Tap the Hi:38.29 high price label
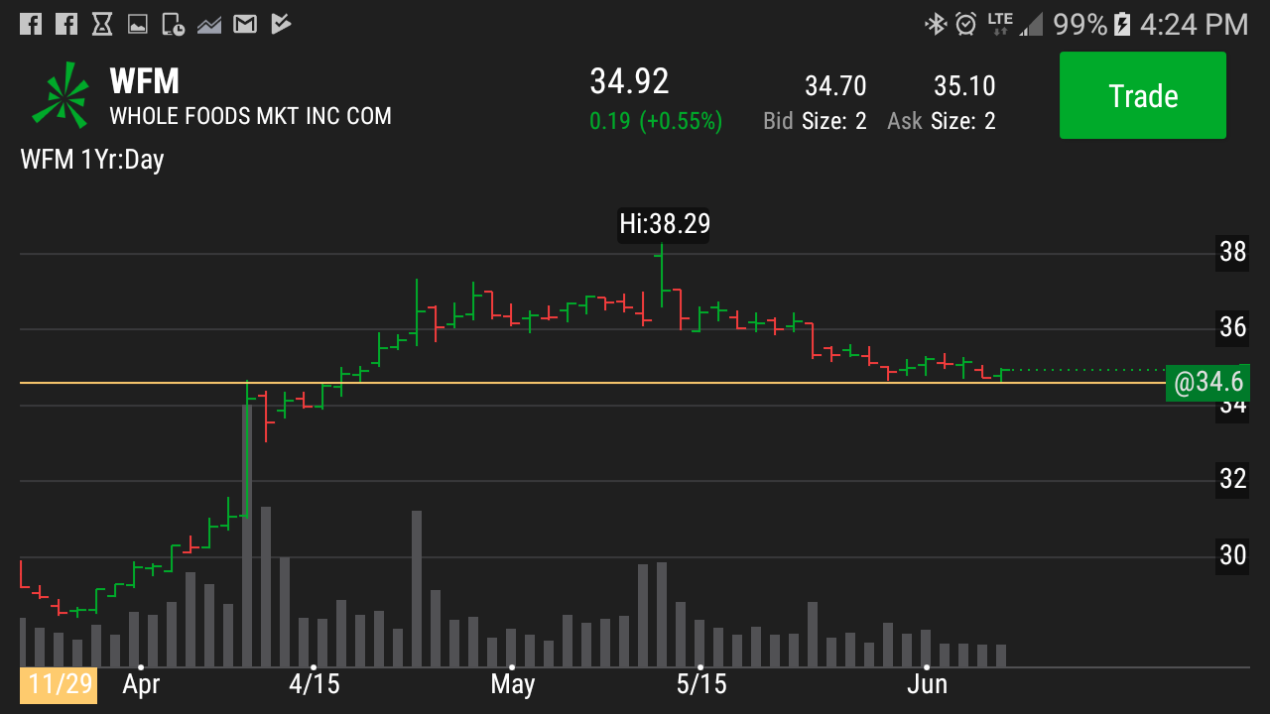 665,224
